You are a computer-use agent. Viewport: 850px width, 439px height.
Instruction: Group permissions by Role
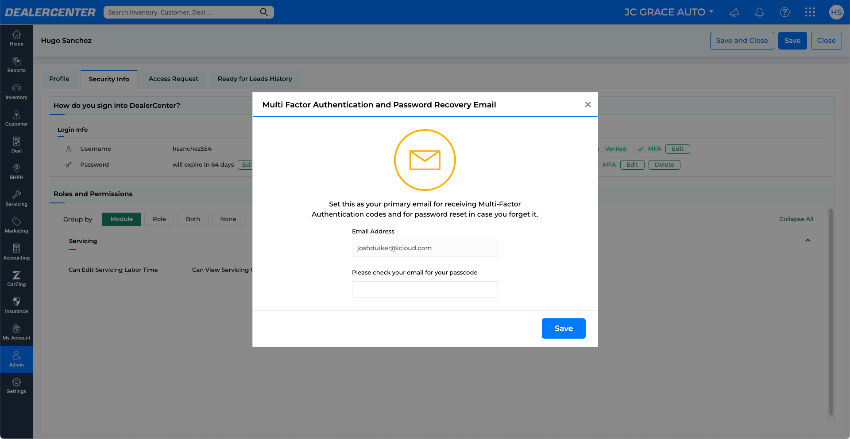pyautogui.click(x=159, y=219)
